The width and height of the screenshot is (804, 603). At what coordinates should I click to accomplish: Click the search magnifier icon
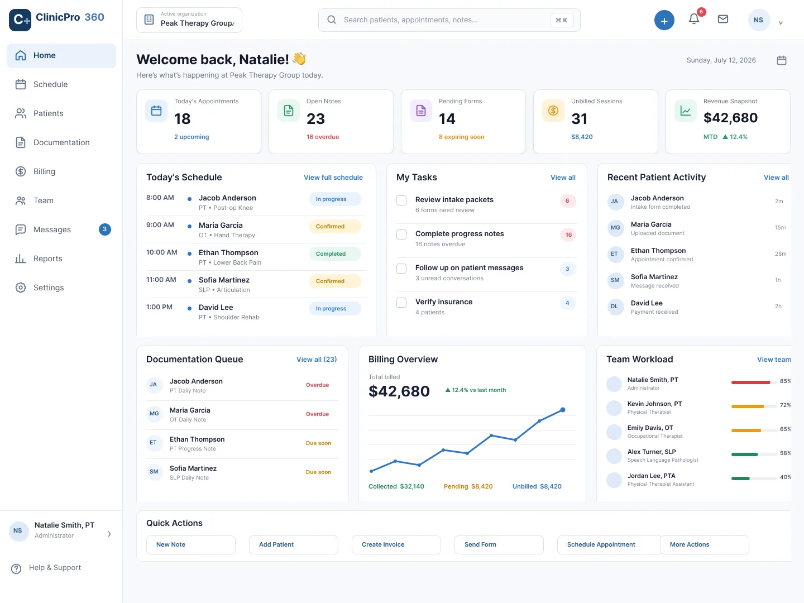[332, 20]
